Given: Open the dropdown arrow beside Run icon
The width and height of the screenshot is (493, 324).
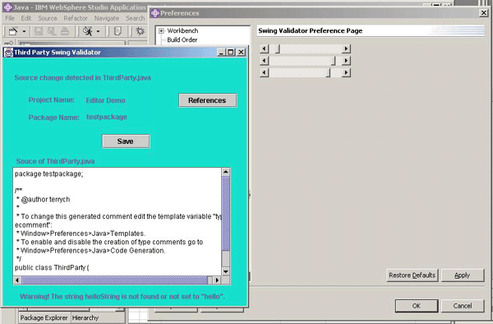Looking at the screenshot, I should [98, 31].
